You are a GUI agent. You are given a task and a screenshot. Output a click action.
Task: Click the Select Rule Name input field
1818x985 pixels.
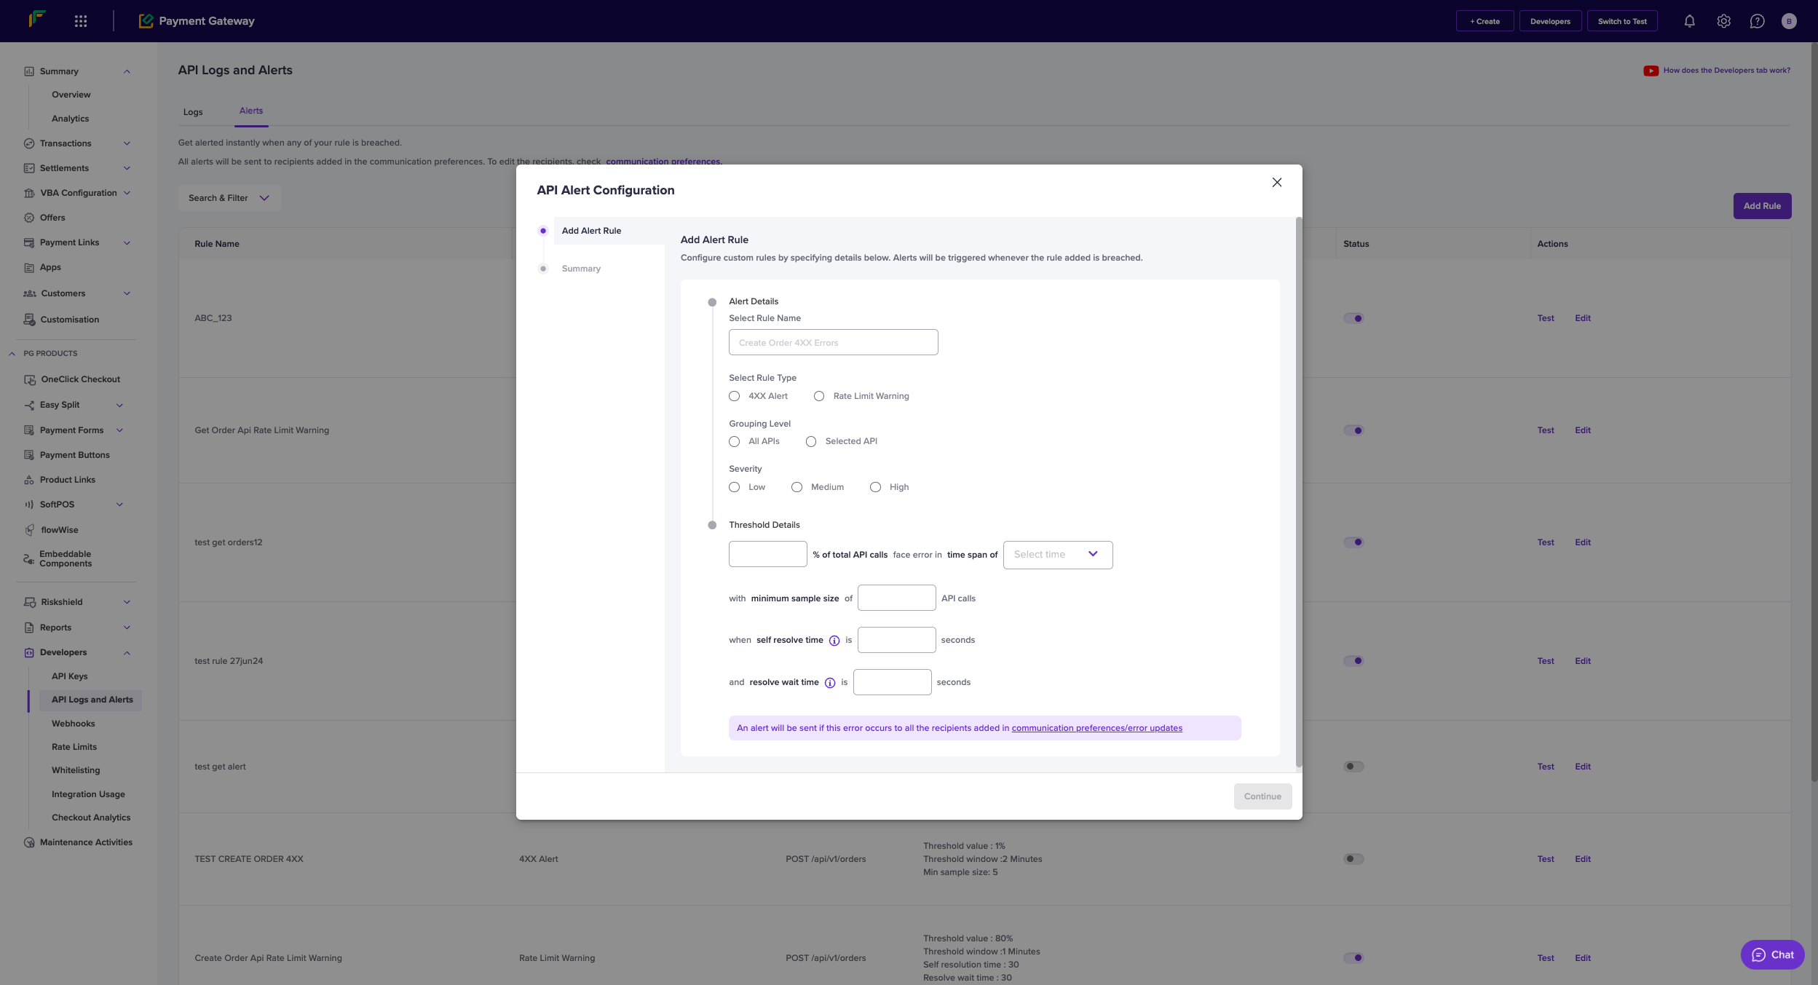click(x=833, y=342)
